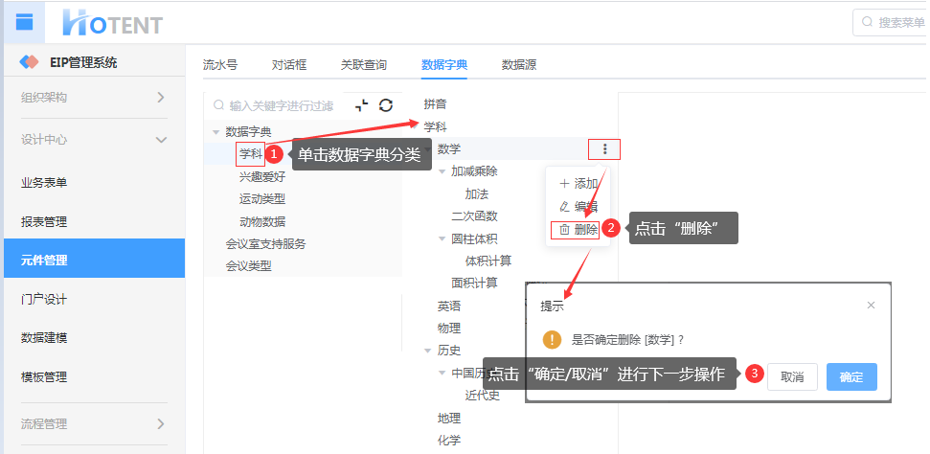Choose 编辑 from the context menu
Image resolution: width=930 pixels, height=454 pixels.
click(578, 207)
